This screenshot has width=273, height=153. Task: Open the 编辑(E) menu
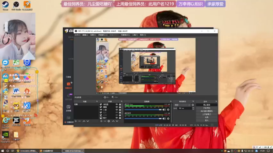click(85, 35)
